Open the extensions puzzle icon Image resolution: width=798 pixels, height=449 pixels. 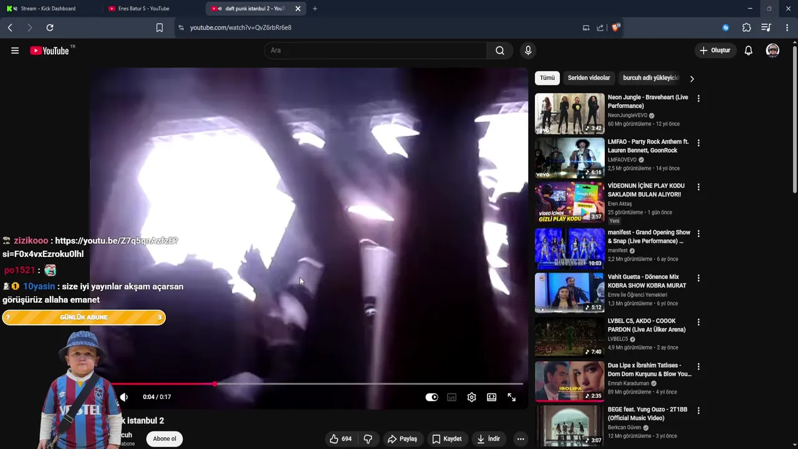click(746, 27)
